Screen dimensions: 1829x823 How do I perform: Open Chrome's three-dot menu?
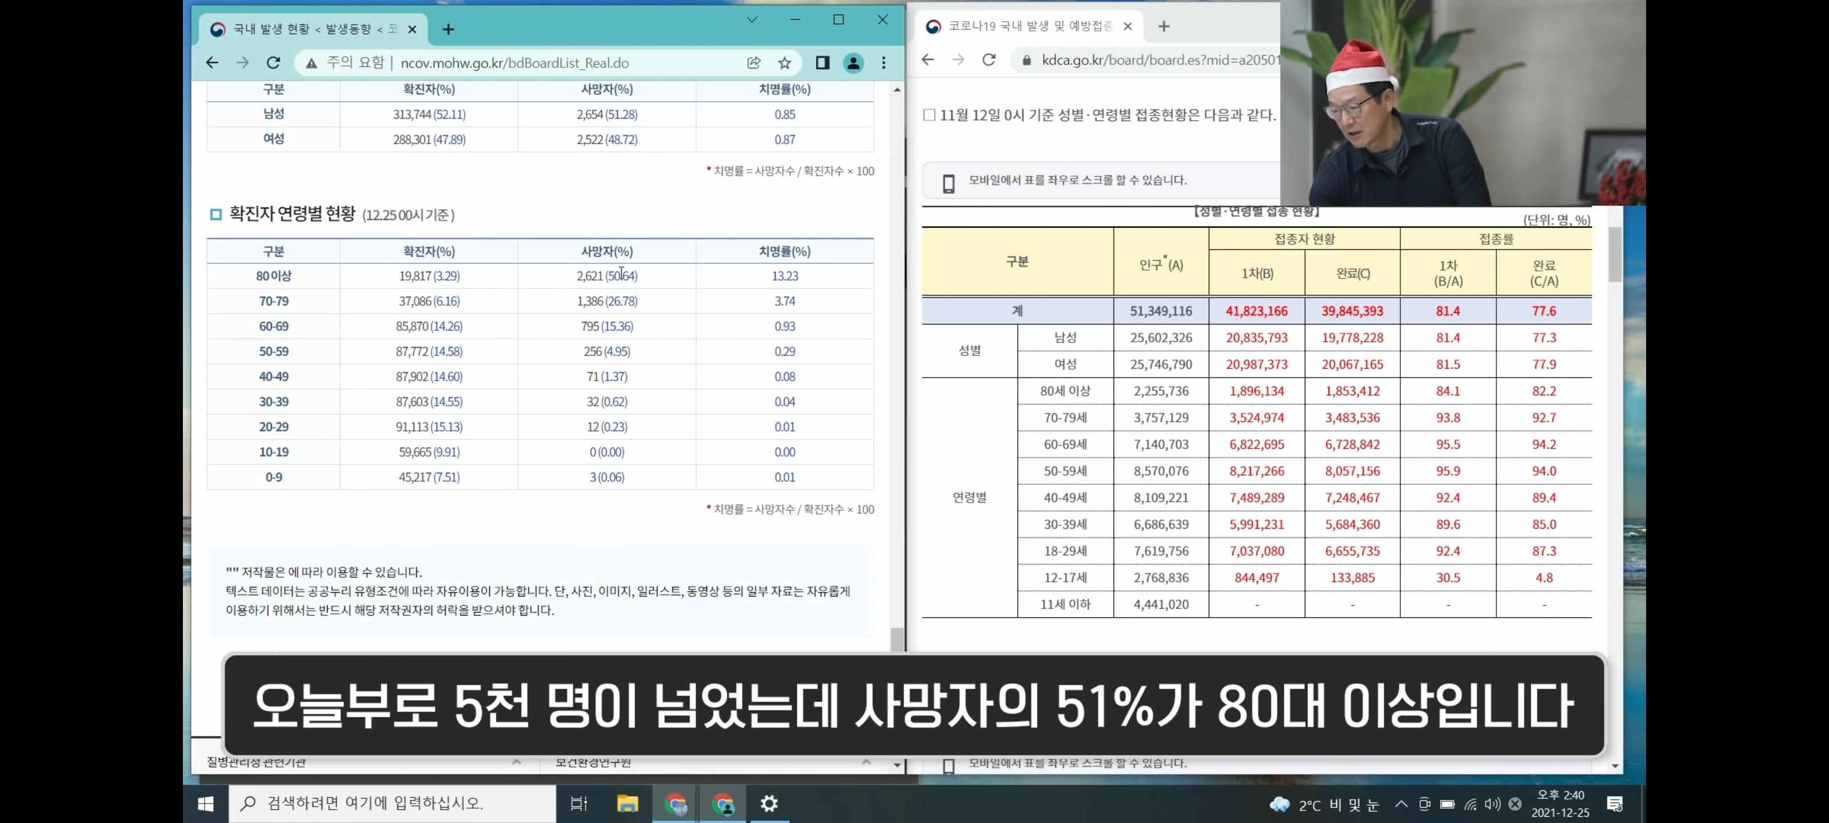pos(883,62)
